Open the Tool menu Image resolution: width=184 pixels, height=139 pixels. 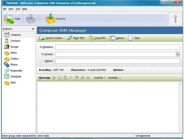pos(18,9)
